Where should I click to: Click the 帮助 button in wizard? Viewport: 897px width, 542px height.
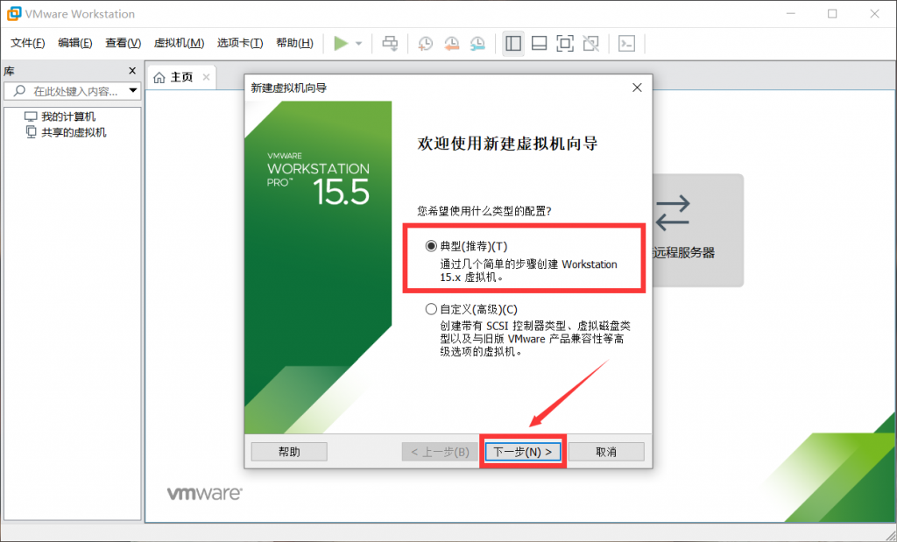click(x=289, y=452)
